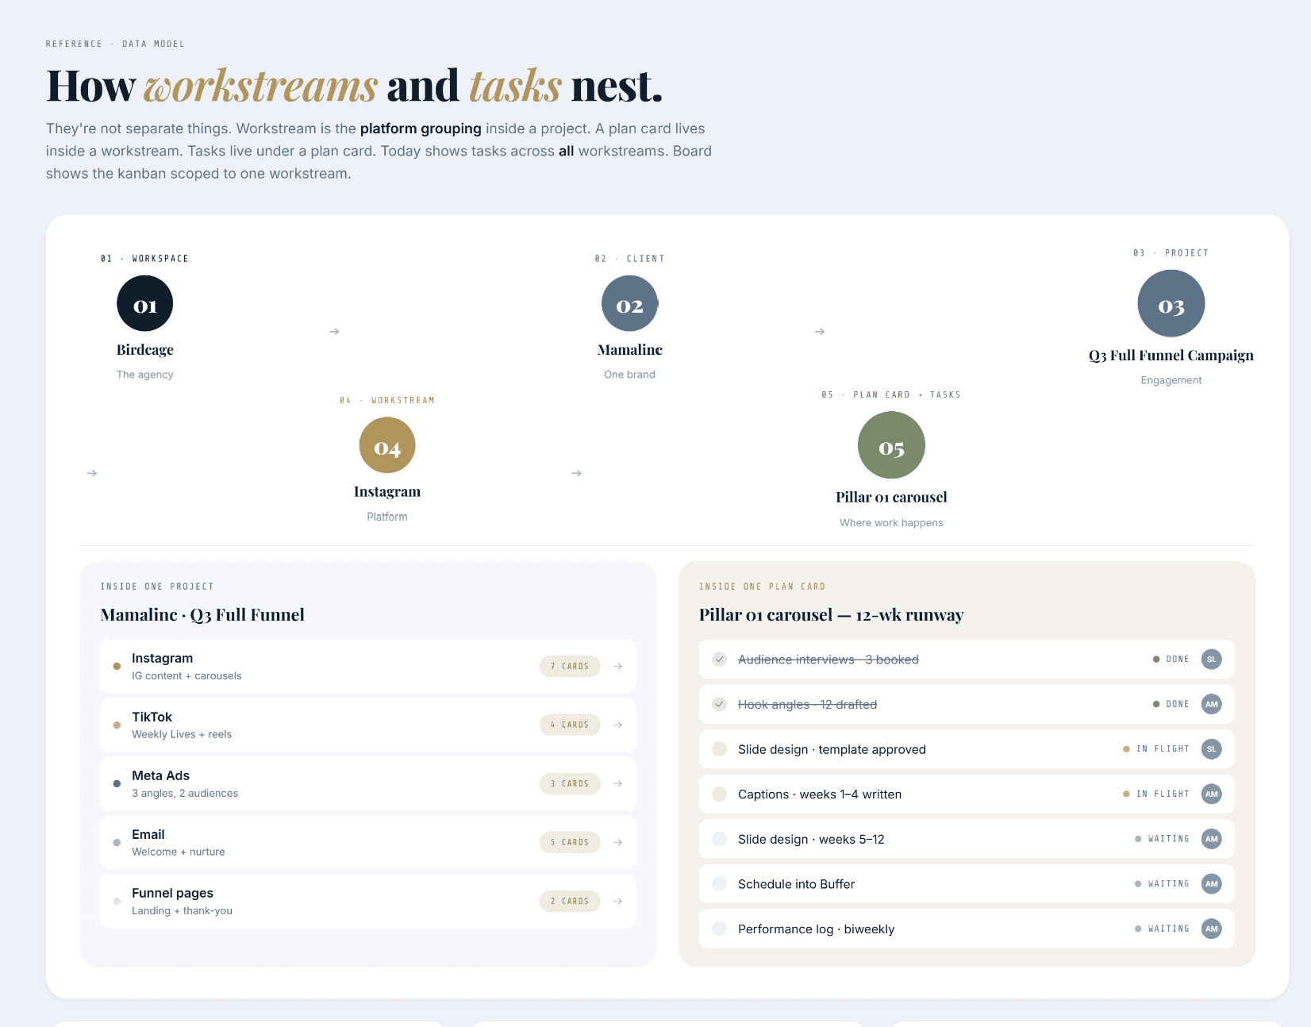Viewport: 1311px width, 1027px height.
Task: Click the Mamalinc · Q3 Full Funnel heading
Action: (x=202, y=614)
